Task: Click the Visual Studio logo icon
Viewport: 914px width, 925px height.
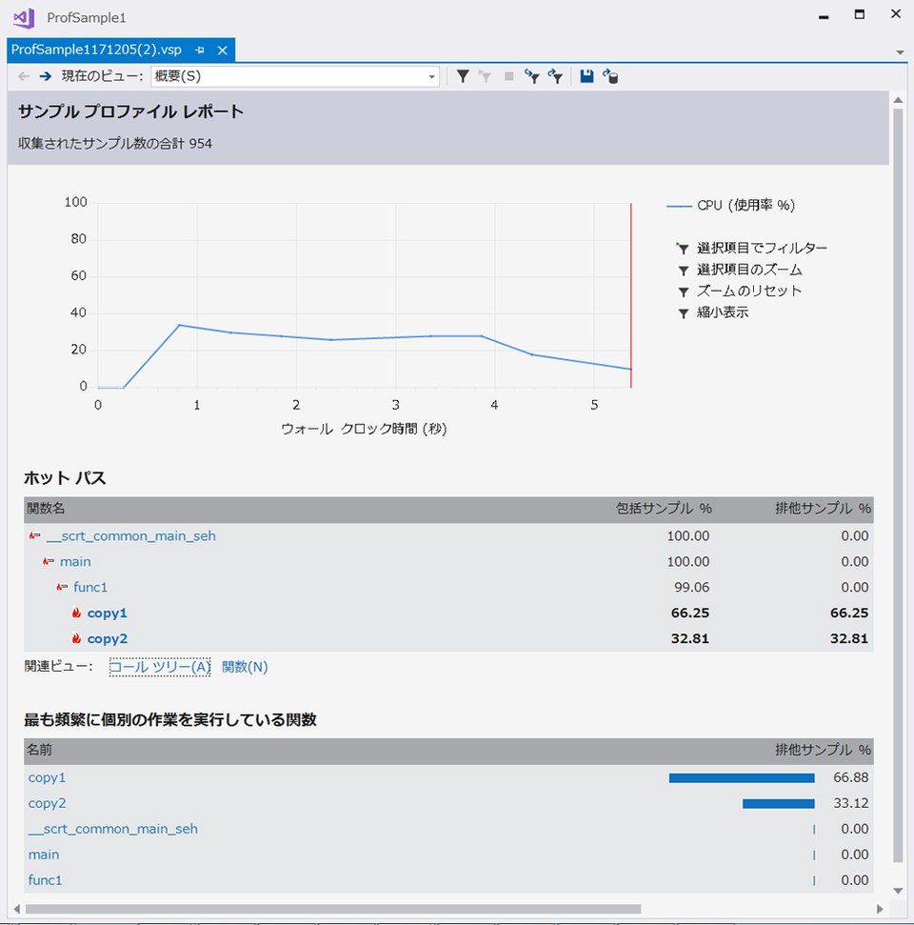Action: pyautogui.click(x=24, y=17)
